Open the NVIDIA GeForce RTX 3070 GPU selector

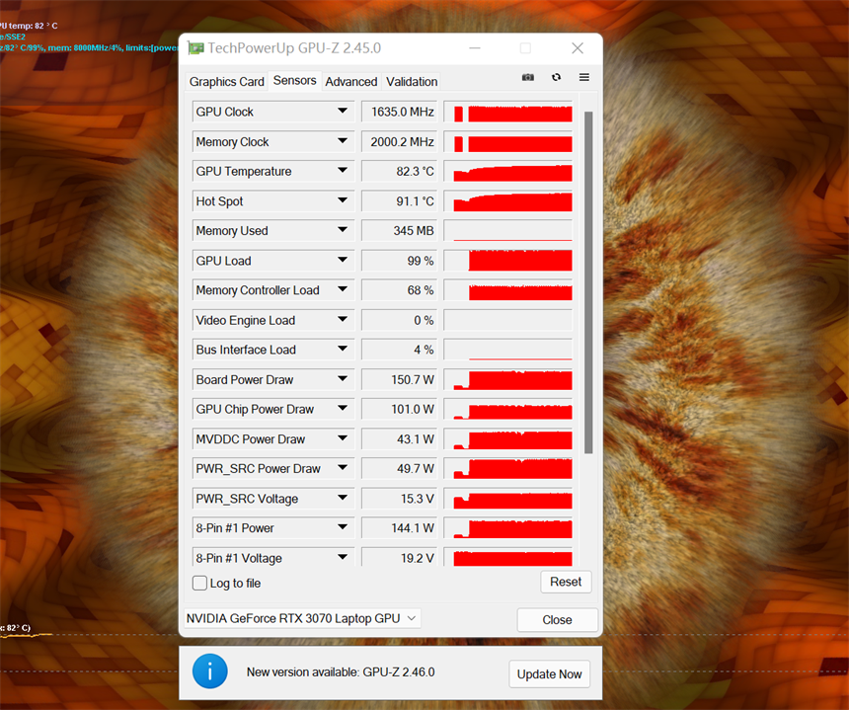pos(302,618)
